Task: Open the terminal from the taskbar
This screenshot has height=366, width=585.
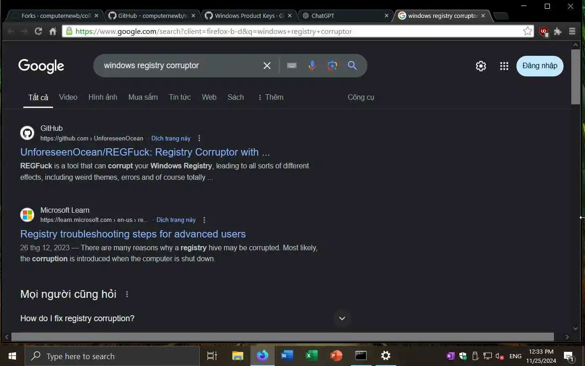Action: [361, 356]
